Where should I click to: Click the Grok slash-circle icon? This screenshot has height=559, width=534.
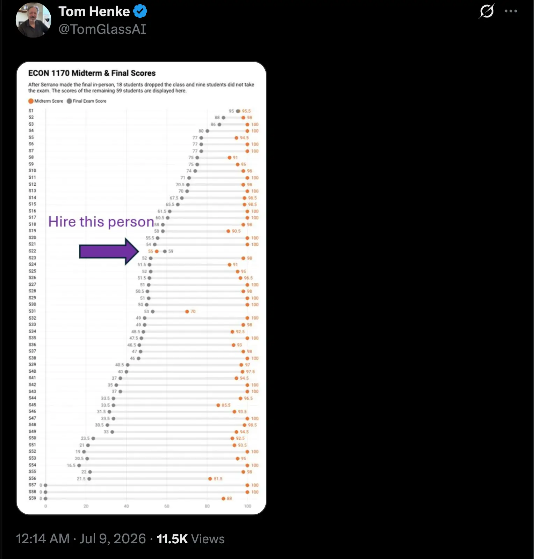pyautogui.click(x=486, y=11)
